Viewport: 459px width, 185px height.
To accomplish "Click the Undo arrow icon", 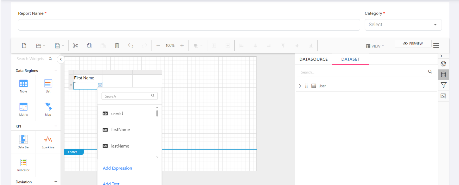I will point(131,46).
